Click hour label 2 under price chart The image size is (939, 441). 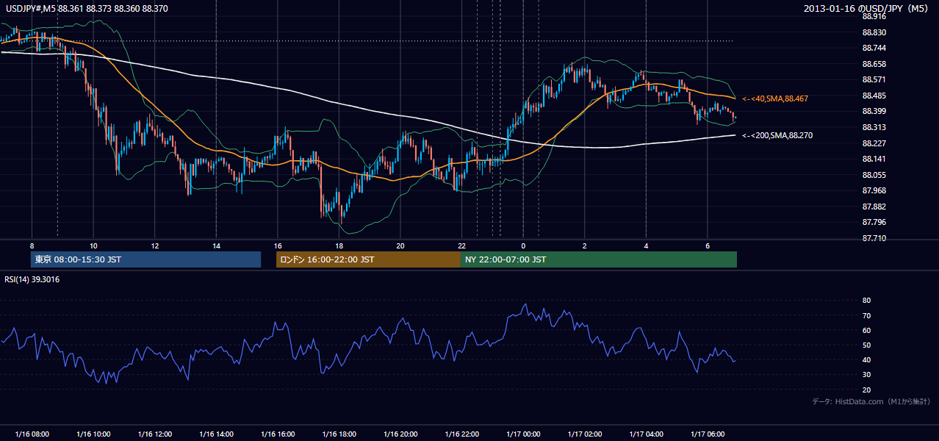pos(585,245)
